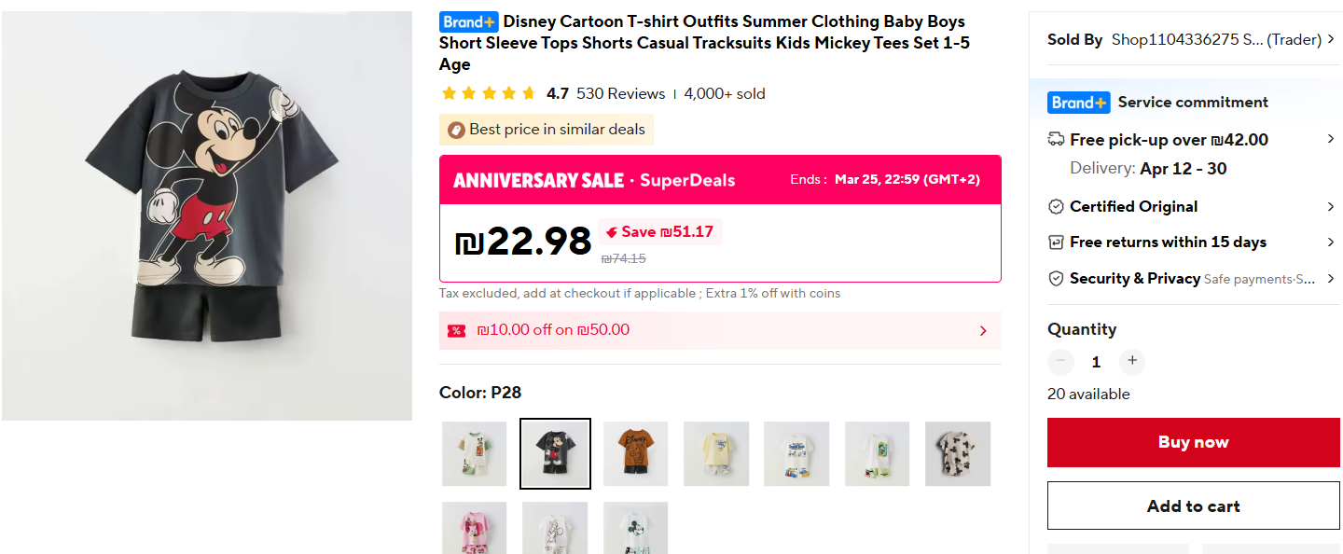
Task: Expand Free returns within 15 days chevron
Action: coord(1331,242)
